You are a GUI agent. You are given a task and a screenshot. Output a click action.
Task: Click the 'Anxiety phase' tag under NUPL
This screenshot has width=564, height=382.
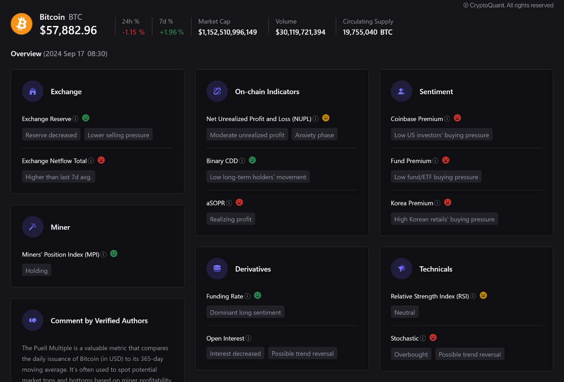(315, 135)
